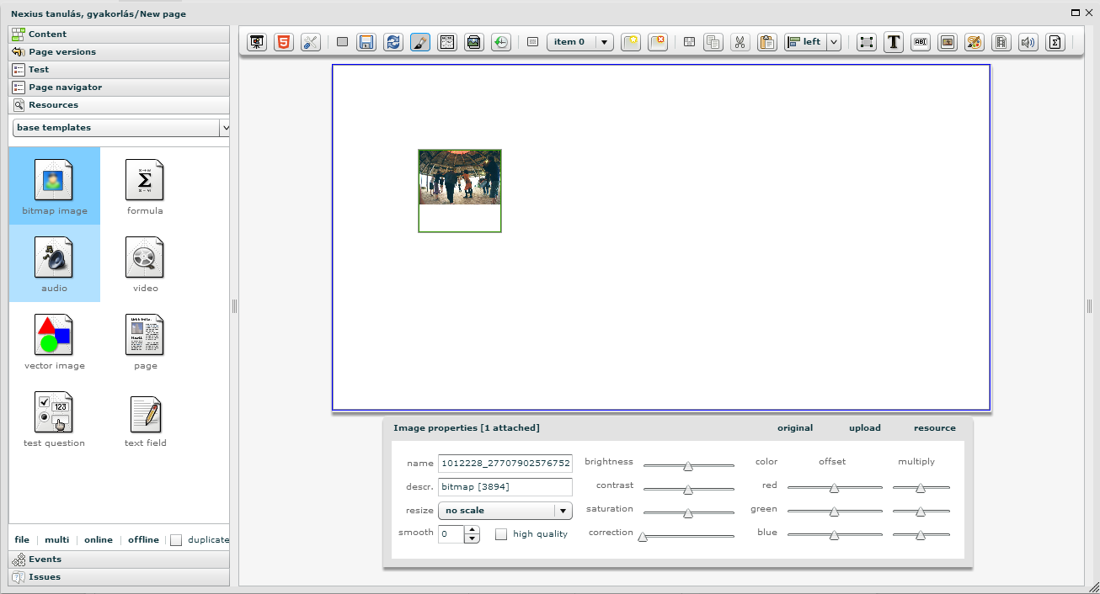Click the image name input field
Screen dimensions: 1100x594
[x=505, y=464]
